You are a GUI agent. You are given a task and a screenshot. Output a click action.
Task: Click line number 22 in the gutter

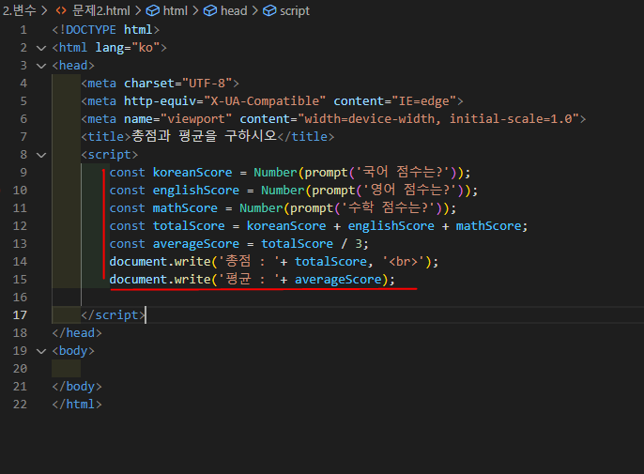coord(20,405)
